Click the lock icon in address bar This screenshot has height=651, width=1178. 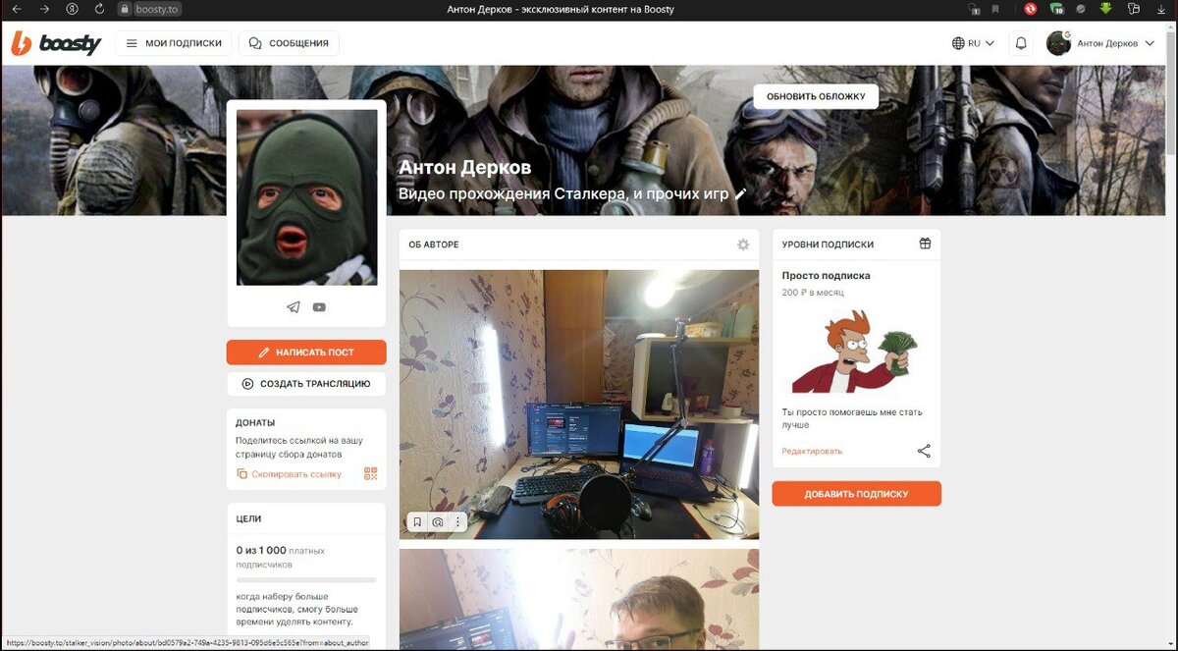point(125,9)
